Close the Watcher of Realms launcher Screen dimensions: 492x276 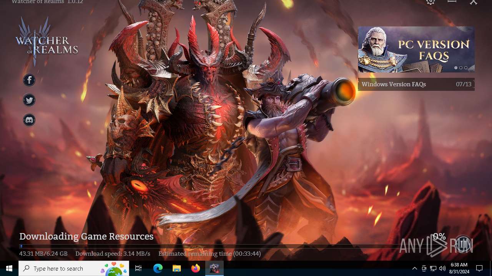[474, 2]
